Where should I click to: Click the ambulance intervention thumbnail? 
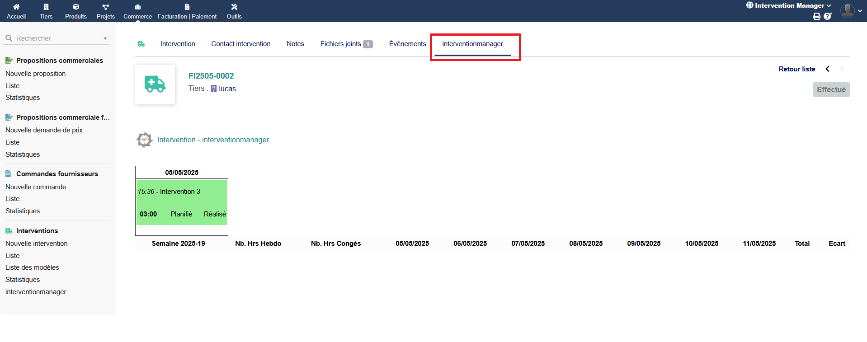[155, 84]
